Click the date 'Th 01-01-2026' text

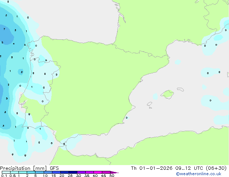click(152, 168)
